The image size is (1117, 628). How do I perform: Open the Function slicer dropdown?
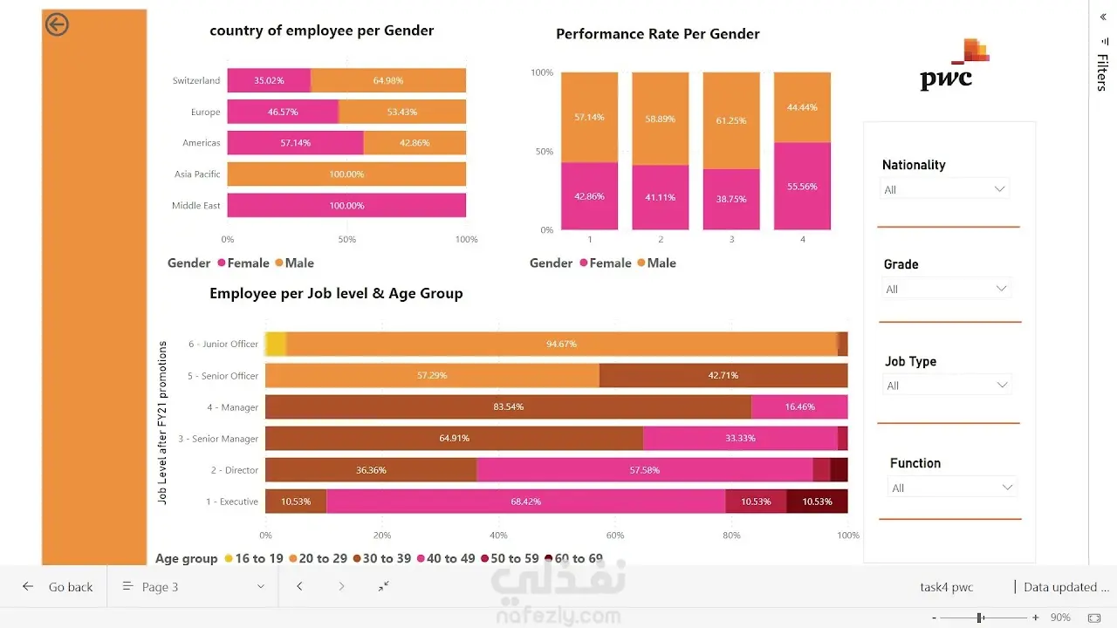pyautogui.click(x=952, y=488)
